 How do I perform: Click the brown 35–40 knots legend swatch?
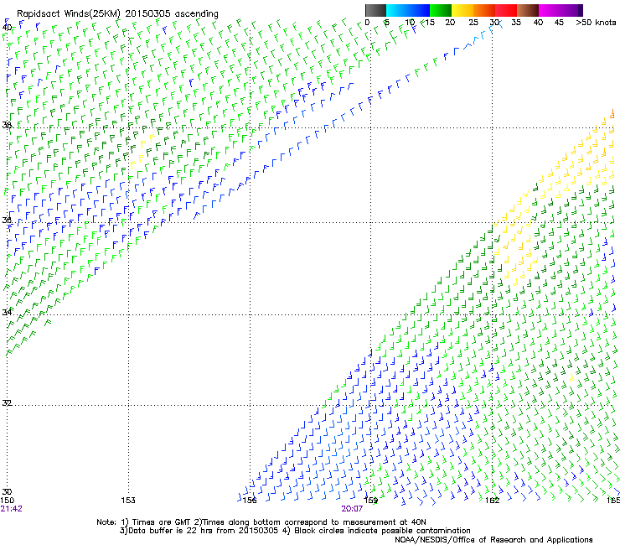point(528,10)
